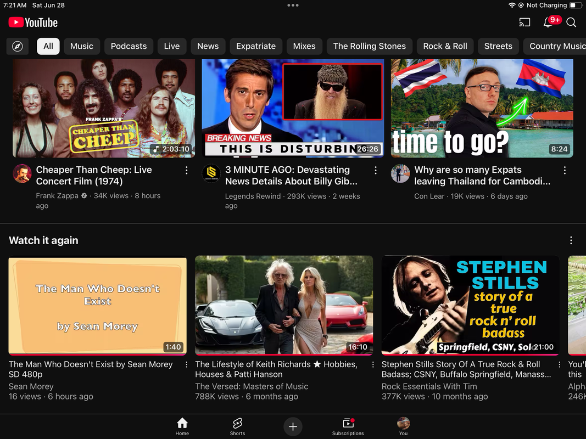
Task: Click 'Sean Morey' channel name text
Action: coord(31,386)
